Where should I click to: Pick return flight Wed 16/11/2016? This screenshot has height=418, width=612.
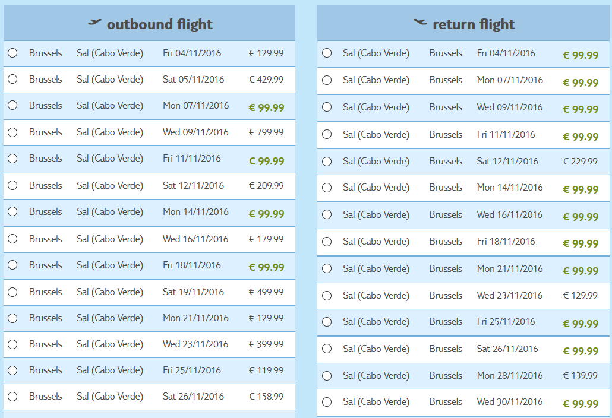pyautogui.click(x=327, y=214)
